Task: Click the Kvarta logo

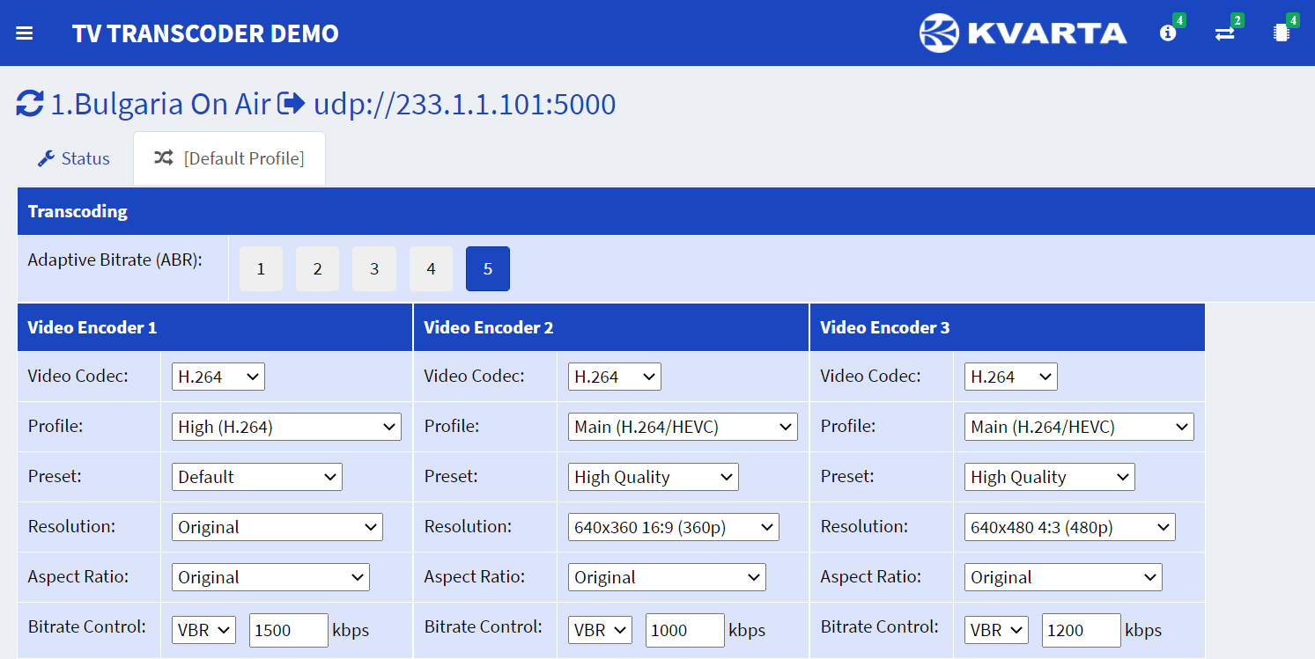Action: pos(1023,33)
